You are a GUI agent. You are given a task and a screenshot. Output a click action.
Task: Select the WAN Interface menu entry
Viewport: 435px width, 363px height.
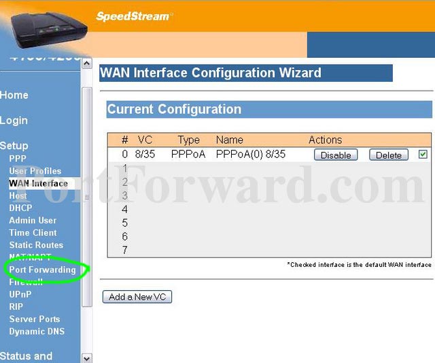pyautogui.click(x=38, y=183)
